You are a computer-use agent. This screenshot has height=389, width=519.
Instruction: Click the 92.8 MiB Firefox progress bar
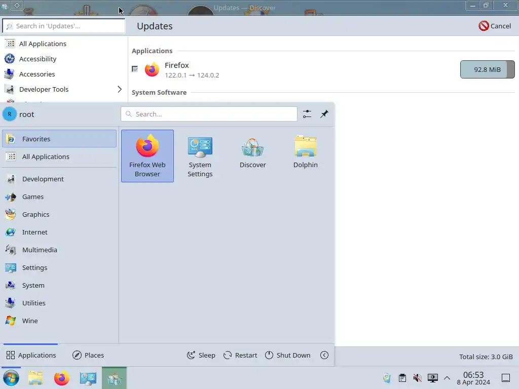coord(487,69)
